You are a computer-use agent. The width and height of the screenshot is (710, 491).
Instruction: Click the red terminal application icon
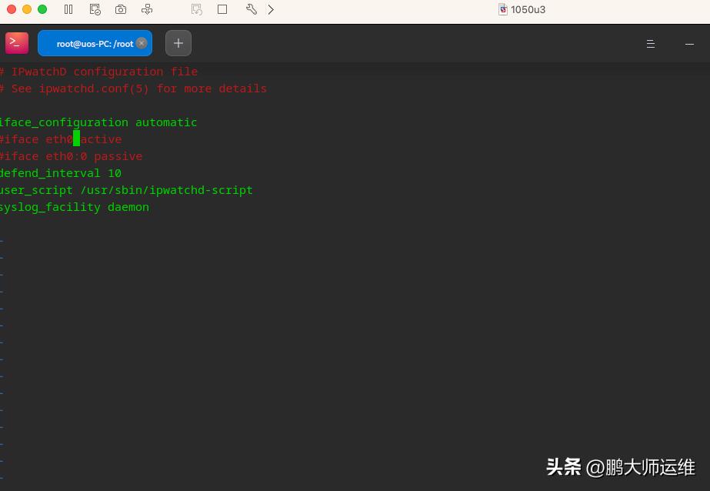pos(16,43)
